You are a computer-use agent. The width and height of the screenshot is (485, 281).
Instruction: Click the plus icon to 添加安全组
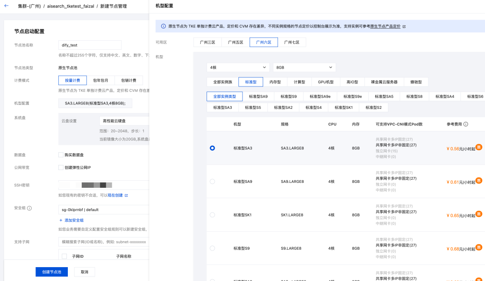point(61,220)
